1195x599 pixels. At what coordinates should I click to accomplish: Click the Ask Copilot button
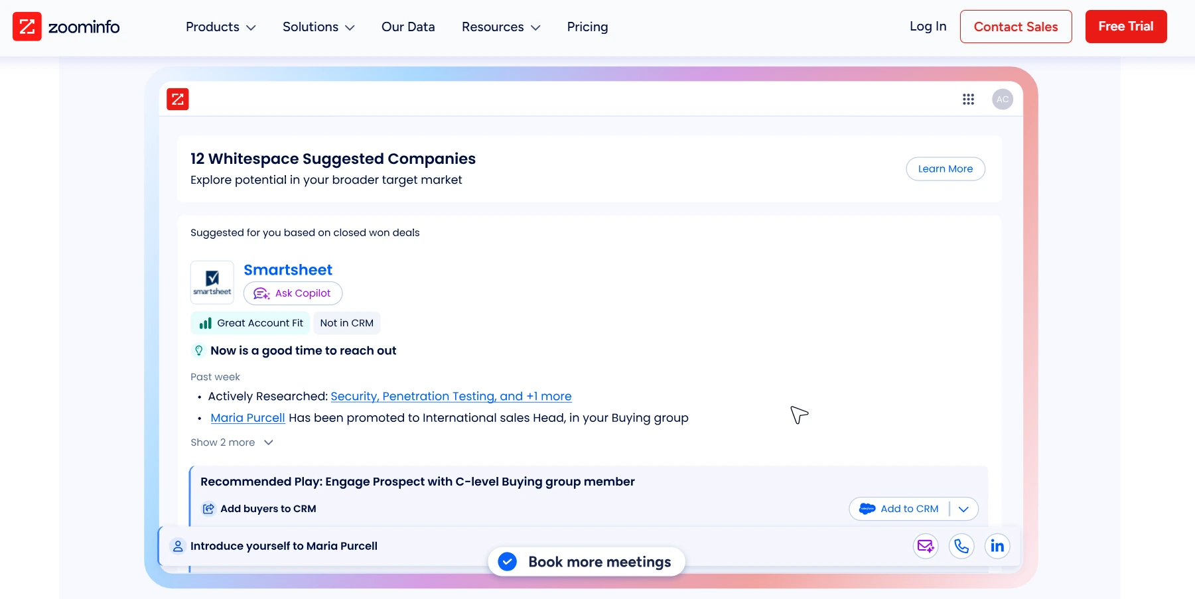click(x=293, y=293)
